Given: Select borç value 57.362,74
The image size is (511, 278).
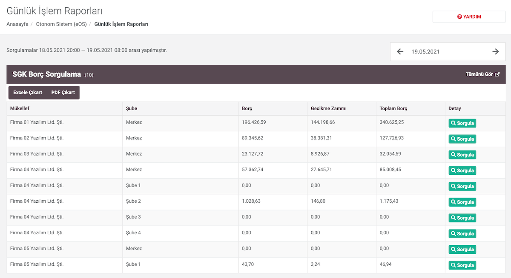Looking at the screenshot, I should [x=253, y=169].
